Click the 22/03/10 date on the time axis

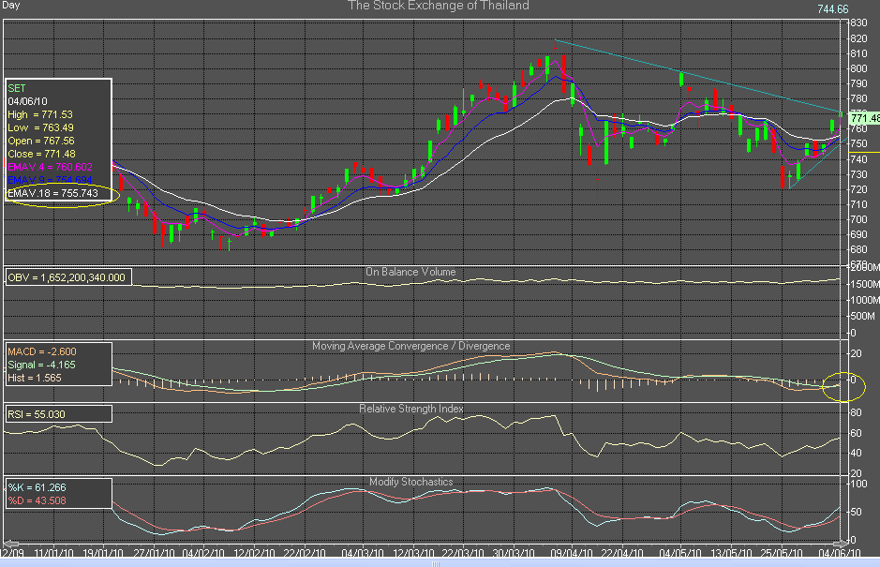pyautogui.click(x=463, y=553)
